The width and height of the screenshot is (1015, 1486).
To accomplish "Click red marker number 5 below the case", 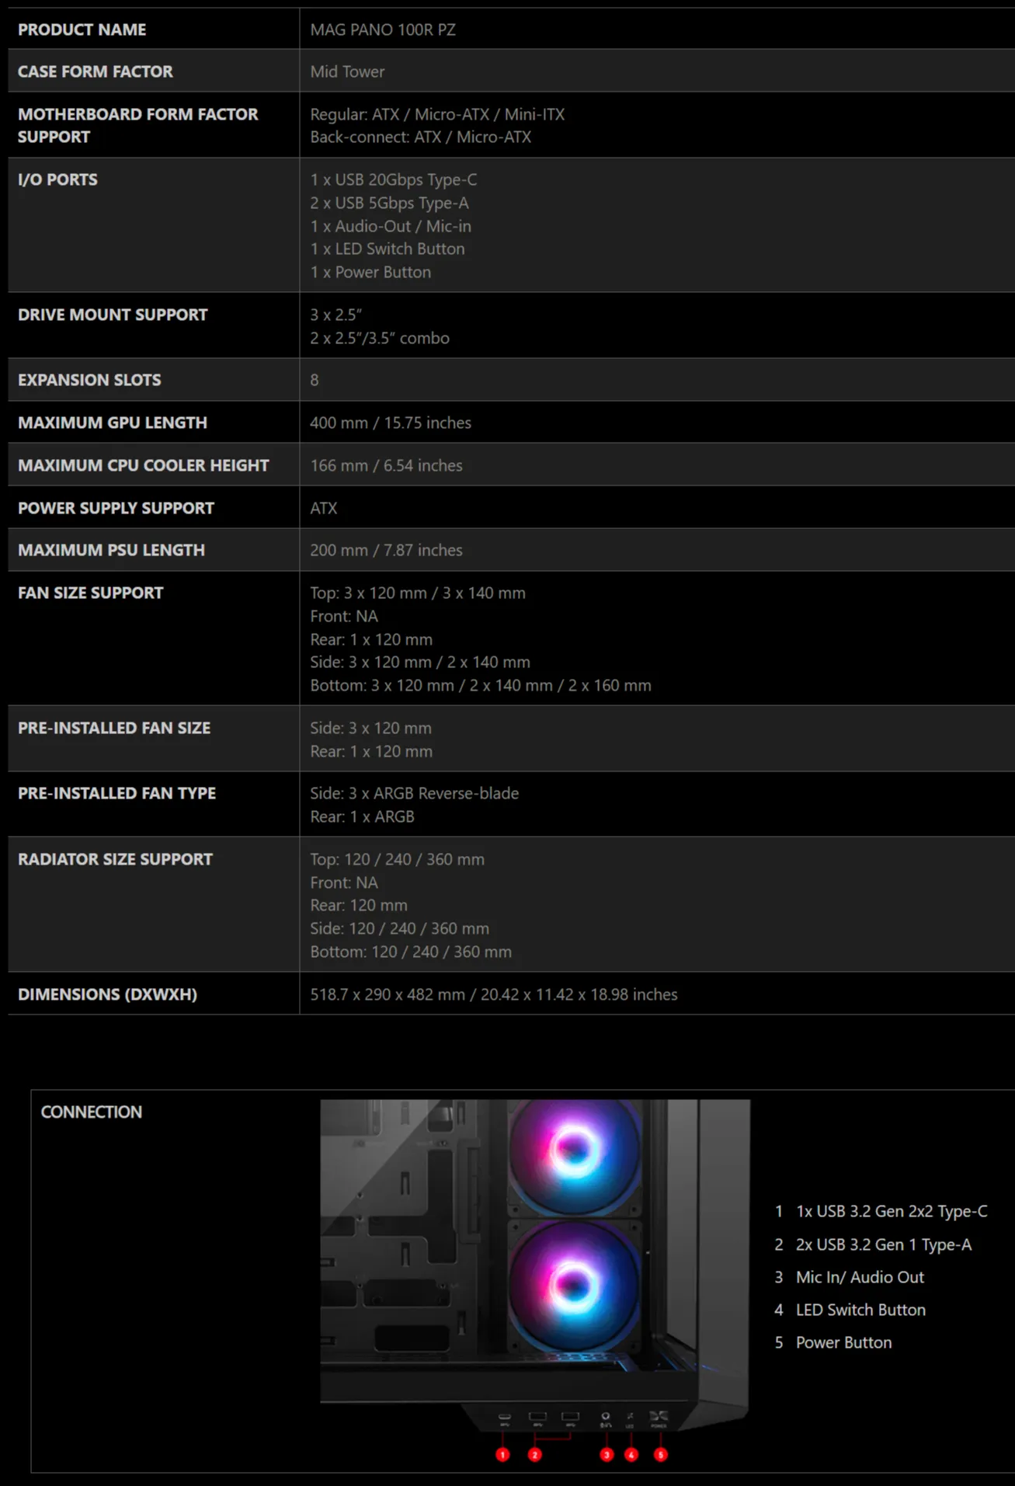I will (660, 1454).
